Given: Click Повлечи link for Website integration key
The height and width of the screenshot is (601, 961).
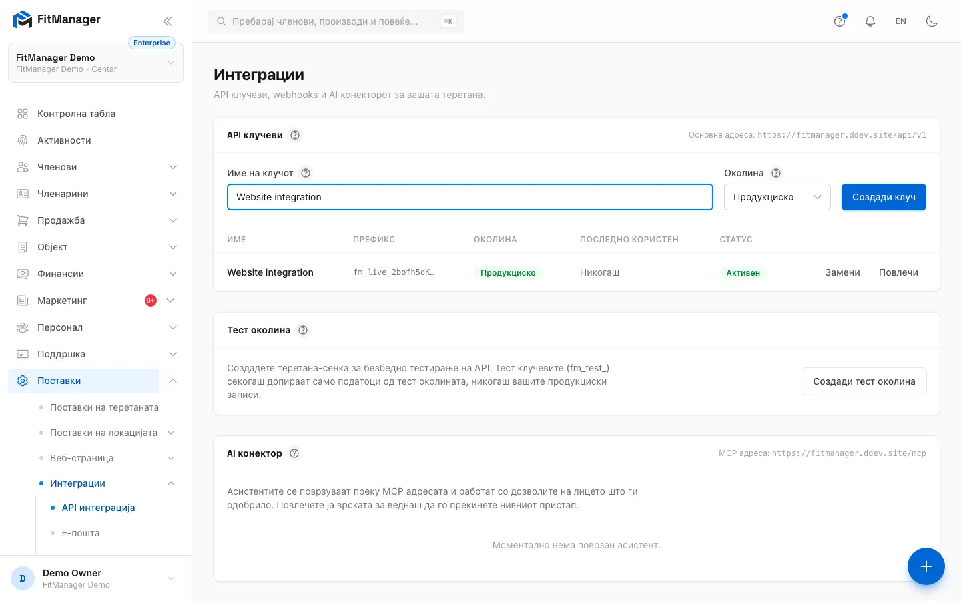Looking at the screenshot, I should 898,272.
